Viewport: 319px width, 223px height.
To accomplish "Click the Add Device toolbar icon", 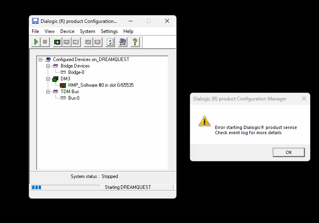I will tap(57, 42).
